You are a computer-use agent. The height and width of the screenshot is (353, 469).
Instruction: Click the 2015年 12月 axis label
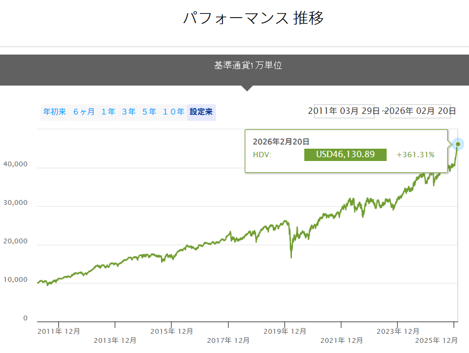172,332
